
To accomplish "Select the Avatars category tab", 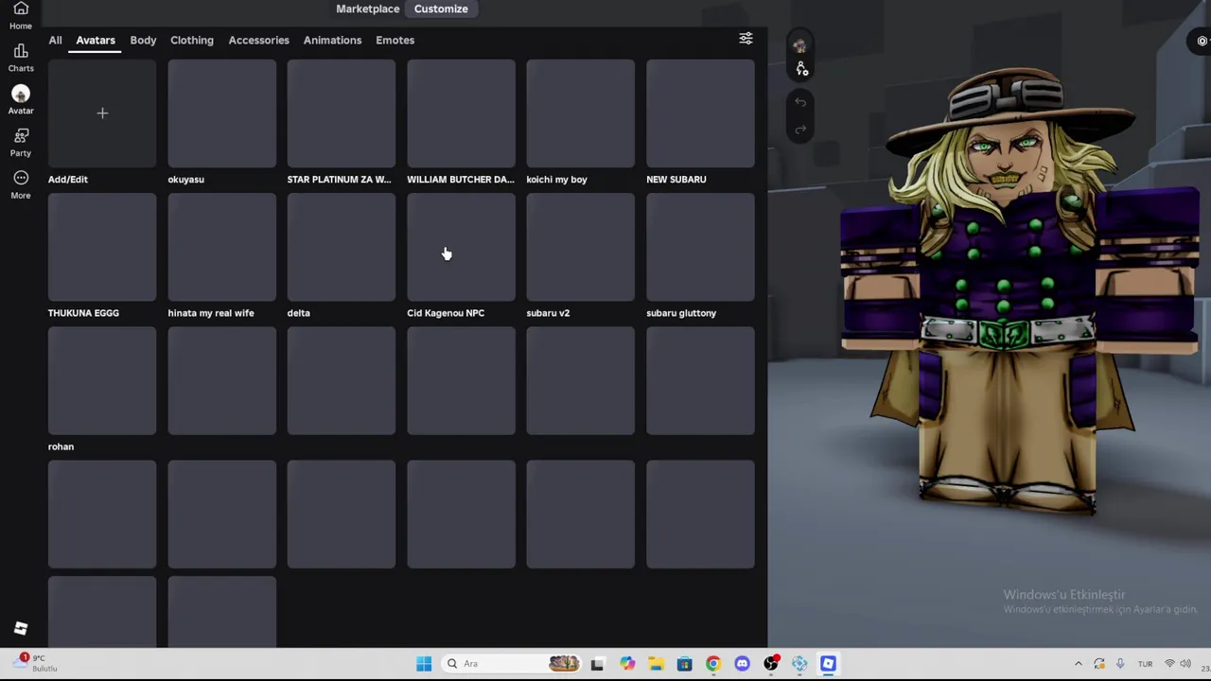I will [x=96, y=40].
